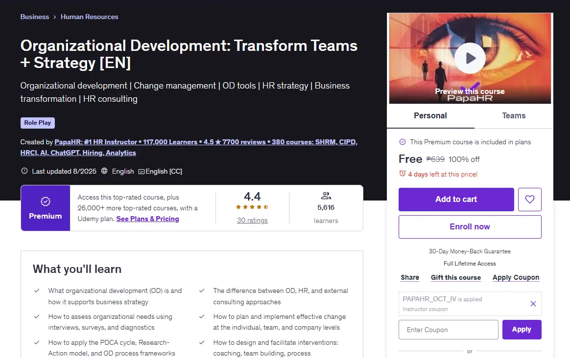
Task: Click the '100% off' discount text
Action: pyautogui.click(x=464, y=159)
